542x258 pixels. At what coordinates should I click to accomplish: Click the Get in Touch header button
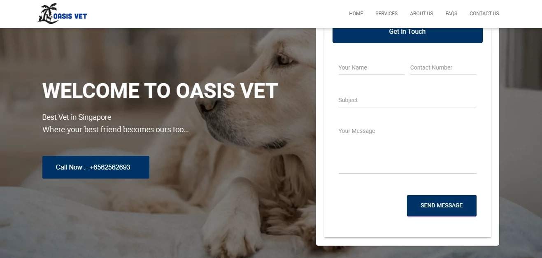(x=407, y=32)
